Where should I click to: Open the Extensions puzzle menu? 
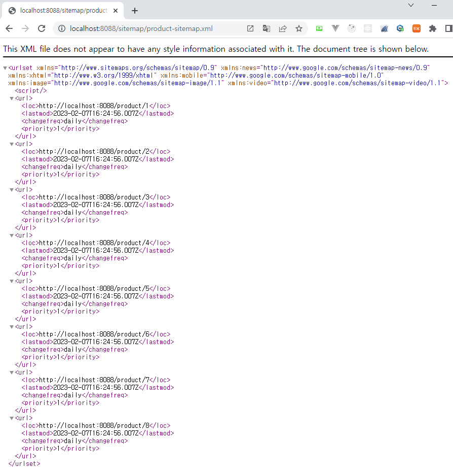pos(433,28)
